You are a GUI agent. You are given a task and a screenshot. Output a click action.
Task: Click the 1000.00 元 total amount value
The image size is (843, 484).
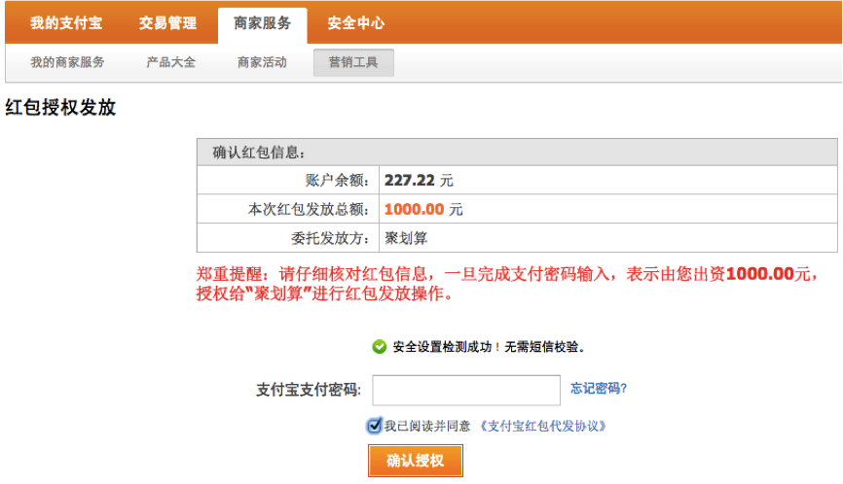click(x=423, y=209)
